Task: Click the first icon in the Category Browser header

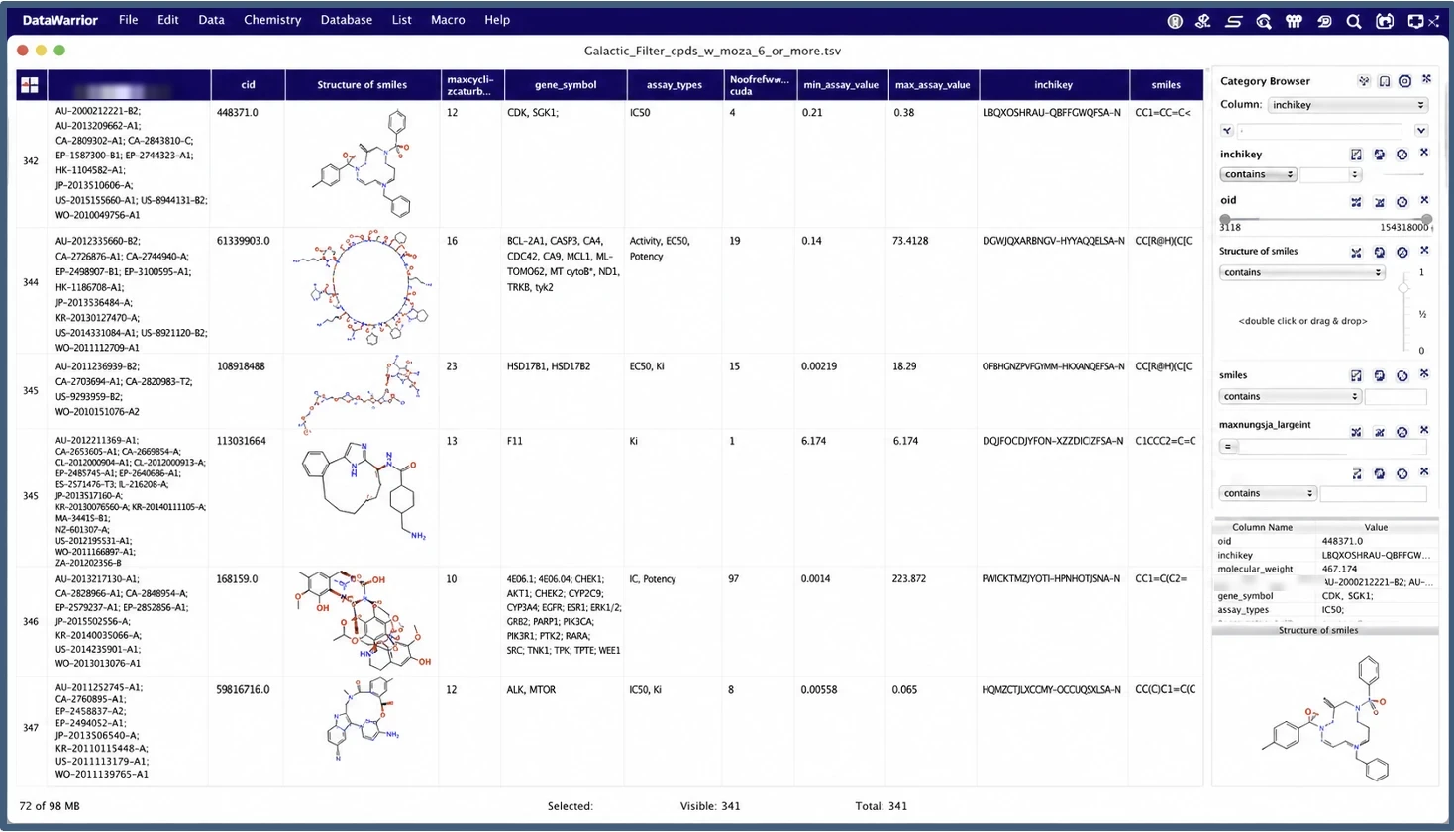Action: click(x=1364, y=81)
